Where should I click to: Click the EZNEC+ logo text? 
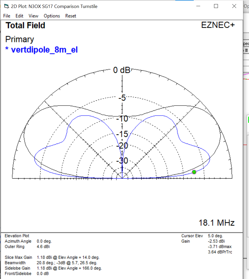click(x=218, y=25)
